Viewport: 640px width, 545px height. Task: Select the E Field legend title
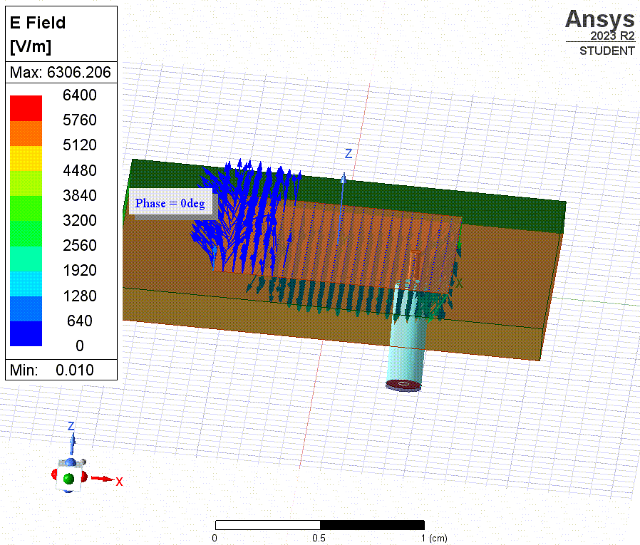38,23
